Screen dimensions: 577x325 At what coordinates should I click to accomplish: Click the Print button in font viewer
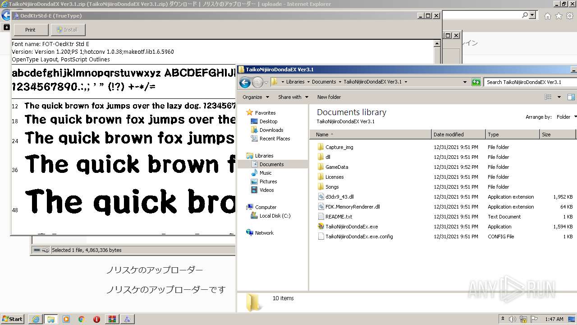31,30
